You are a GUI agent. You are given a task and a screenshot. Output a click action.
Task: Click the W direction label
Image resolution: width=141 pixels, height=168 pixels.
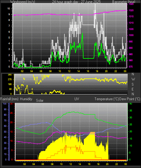tap(133, 79)
